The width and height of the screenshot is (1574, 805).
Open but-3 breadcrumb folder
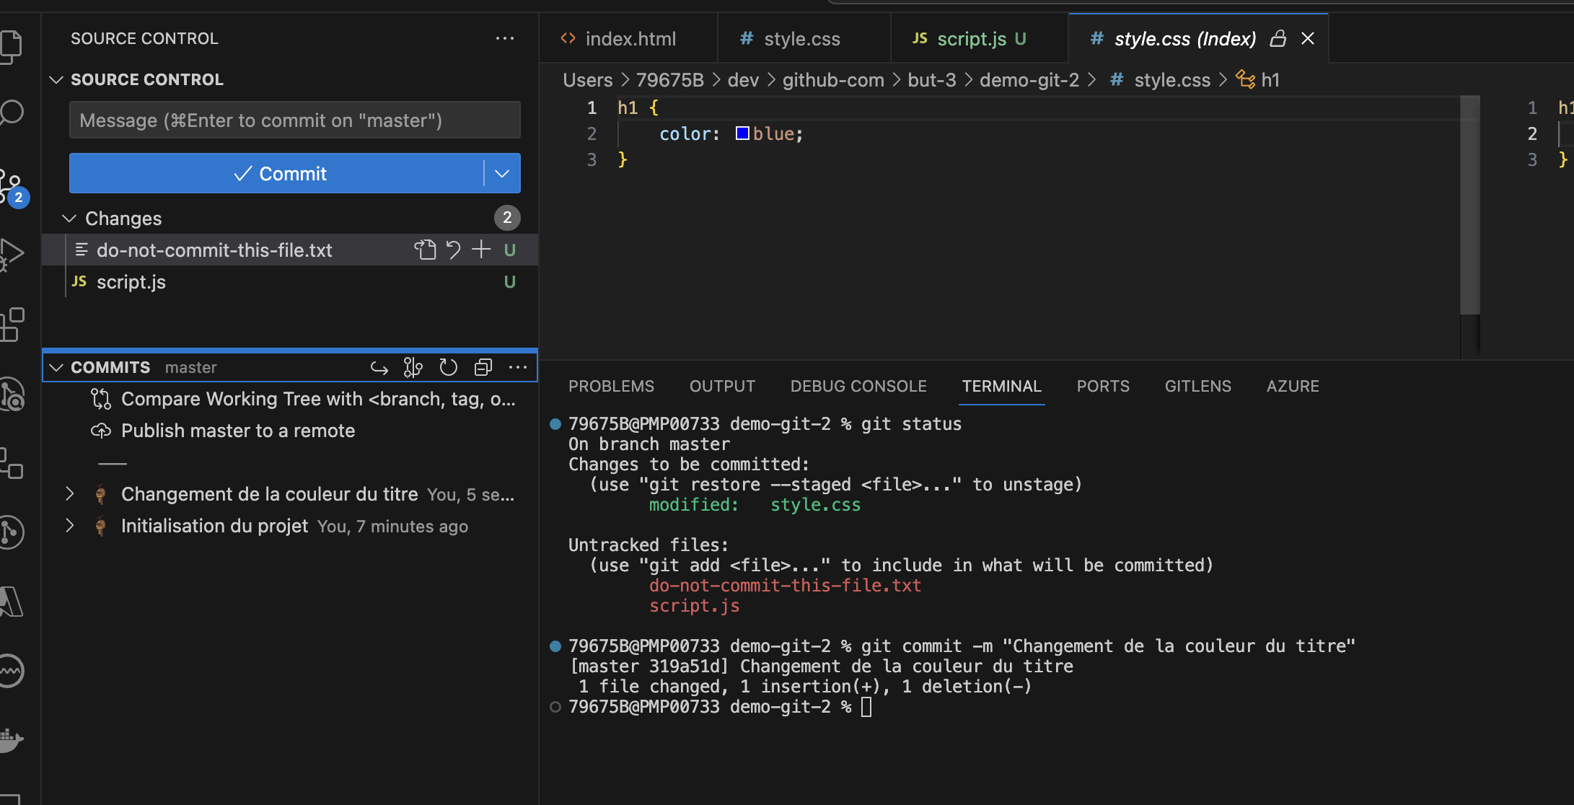point(932,80)
